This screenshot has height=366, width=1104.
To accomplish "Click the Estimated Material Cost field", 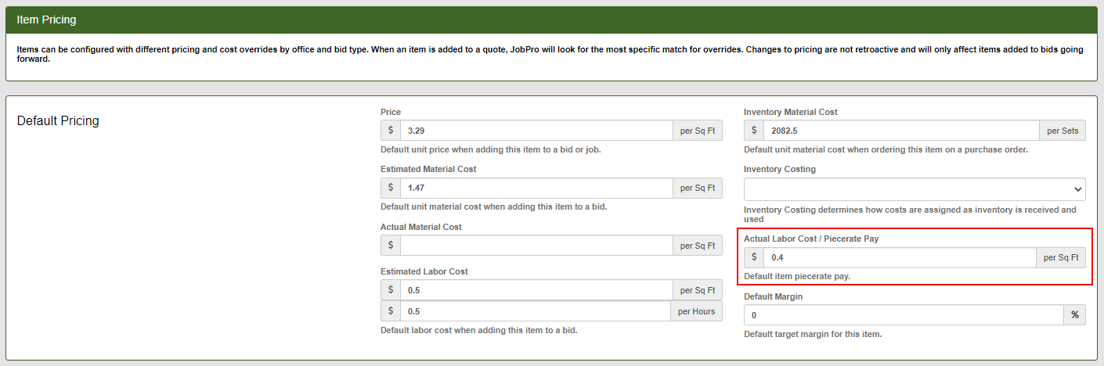I will (536, 188).
